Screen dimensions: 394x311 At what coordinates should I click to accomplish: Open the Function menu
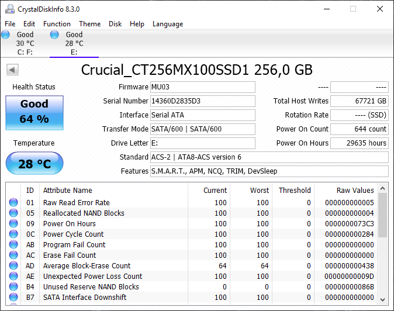coord(57,24)
